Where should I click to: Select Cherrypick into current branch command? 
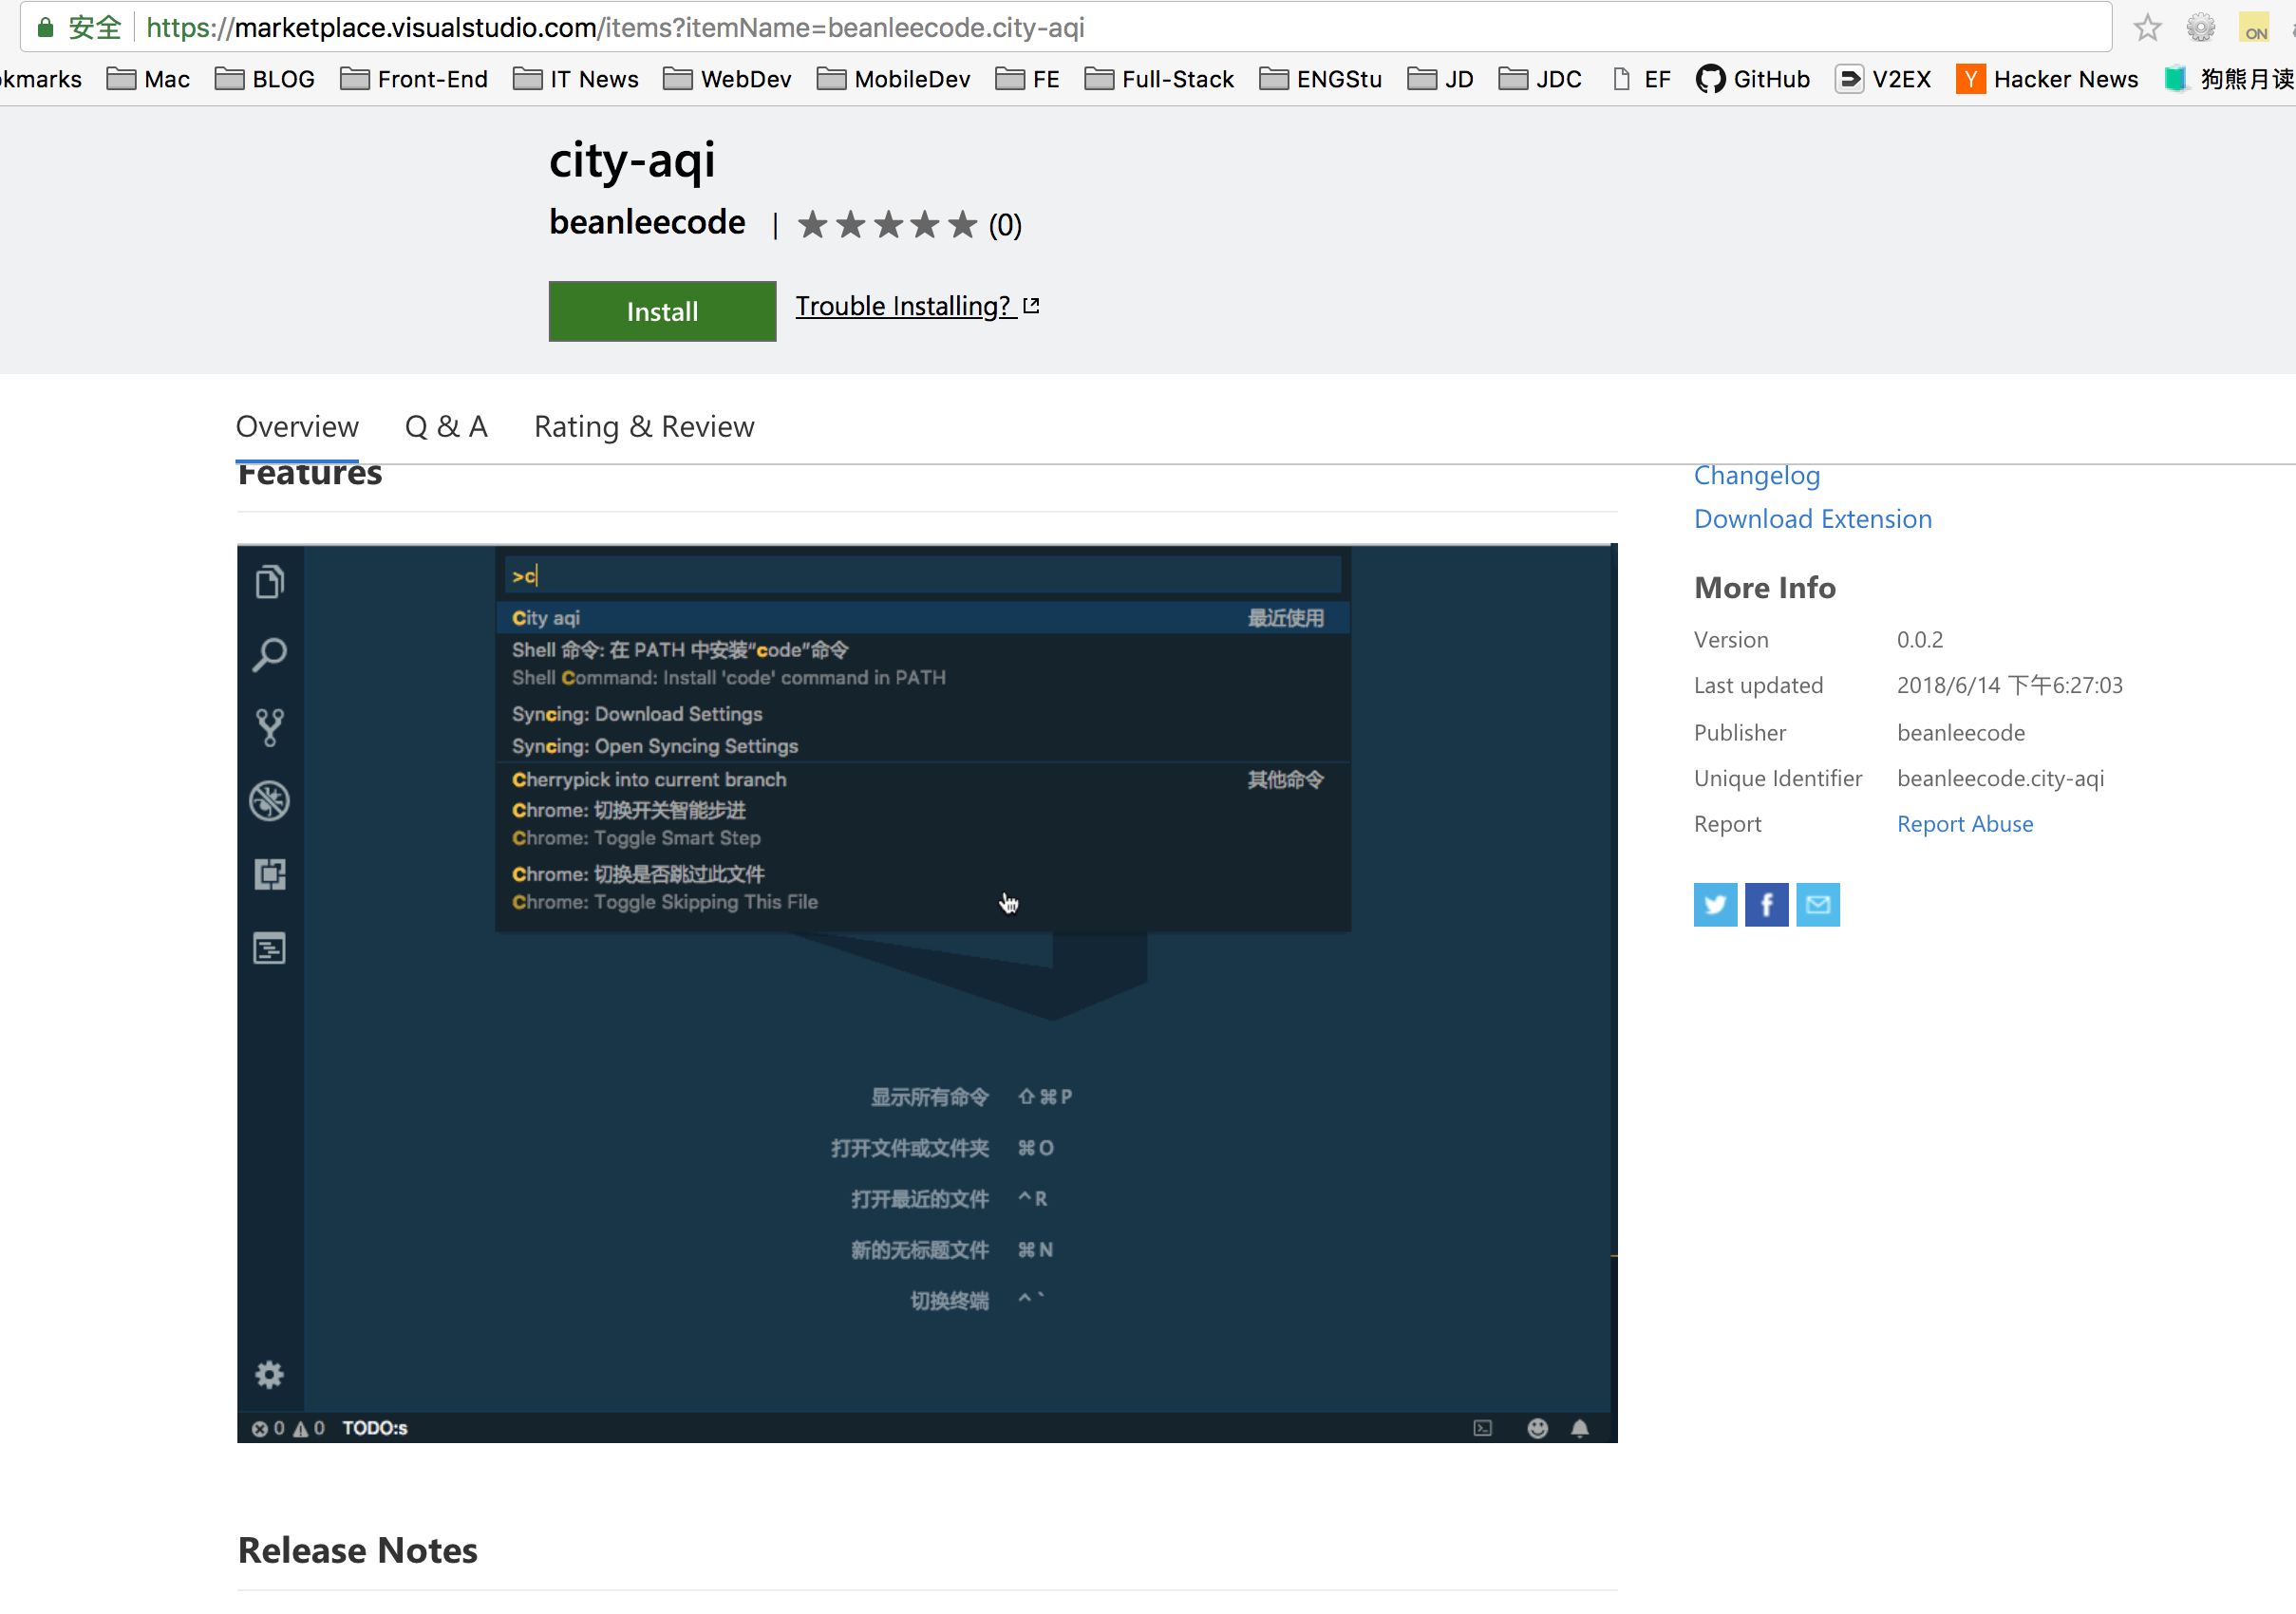click(x=922, y=780)
